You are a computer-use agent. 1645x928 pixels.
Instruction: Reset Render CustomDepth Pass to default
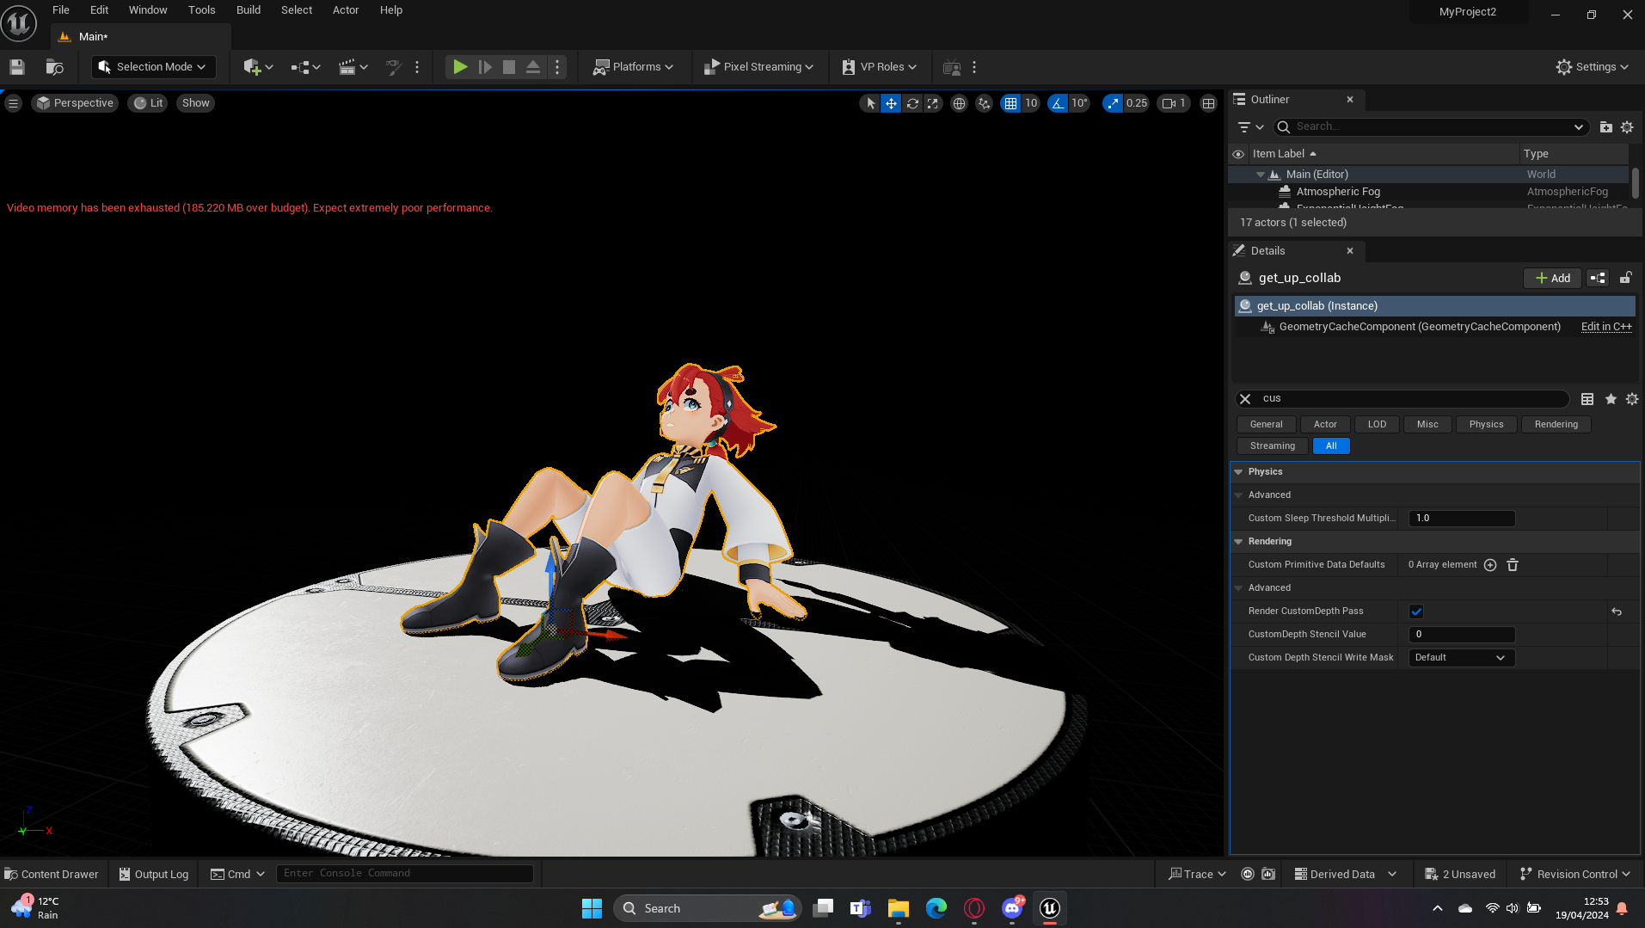coord(1617,611)
